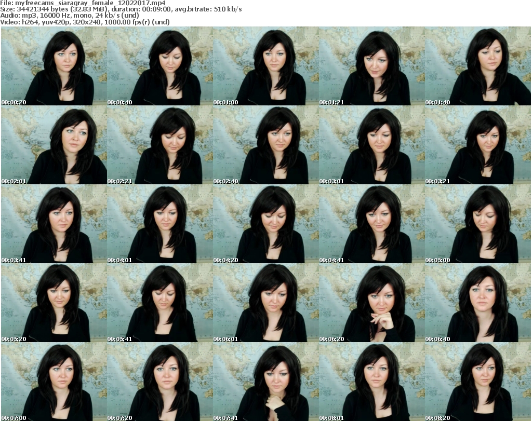Open the thumbnail stamped 00:02:40

[265, 145]
